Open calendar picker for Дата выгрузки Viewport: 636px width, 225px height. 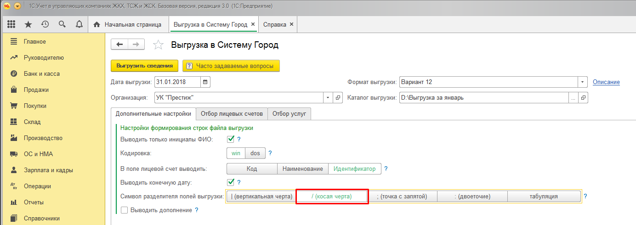(x=206, y=82)
